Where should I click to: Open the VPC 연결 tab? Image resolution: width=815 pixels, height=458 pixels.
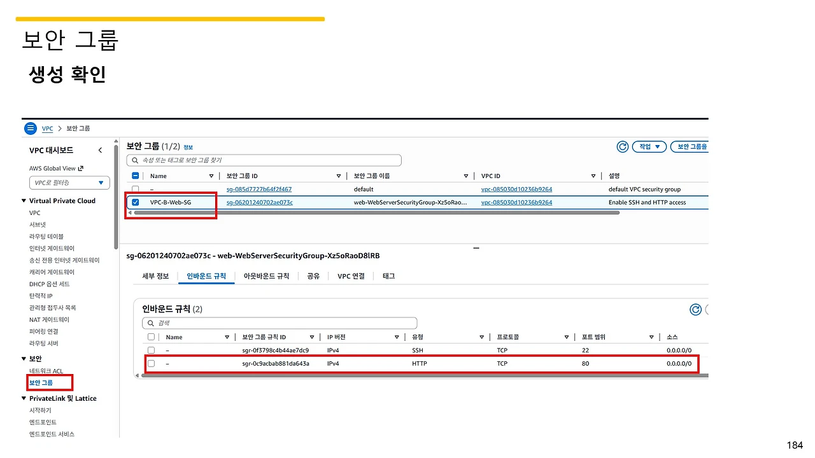pyautogui.click(x=351, y=276)
